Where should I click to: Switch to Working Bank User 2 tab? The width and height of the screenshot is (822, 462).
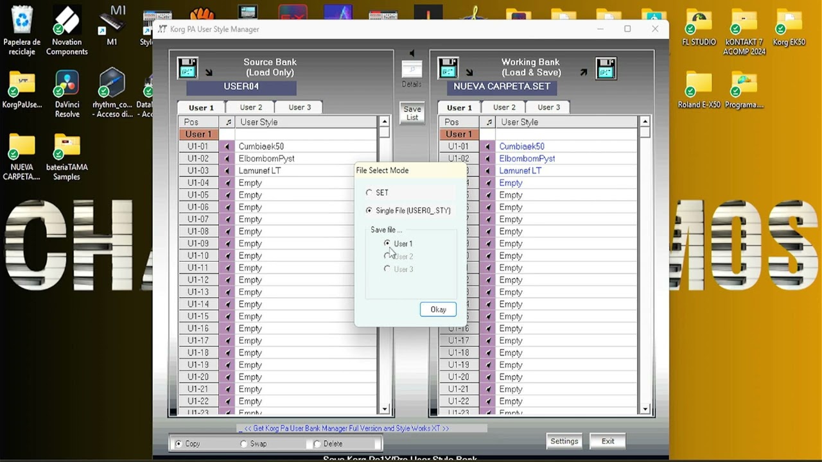(x=504, y=107)
